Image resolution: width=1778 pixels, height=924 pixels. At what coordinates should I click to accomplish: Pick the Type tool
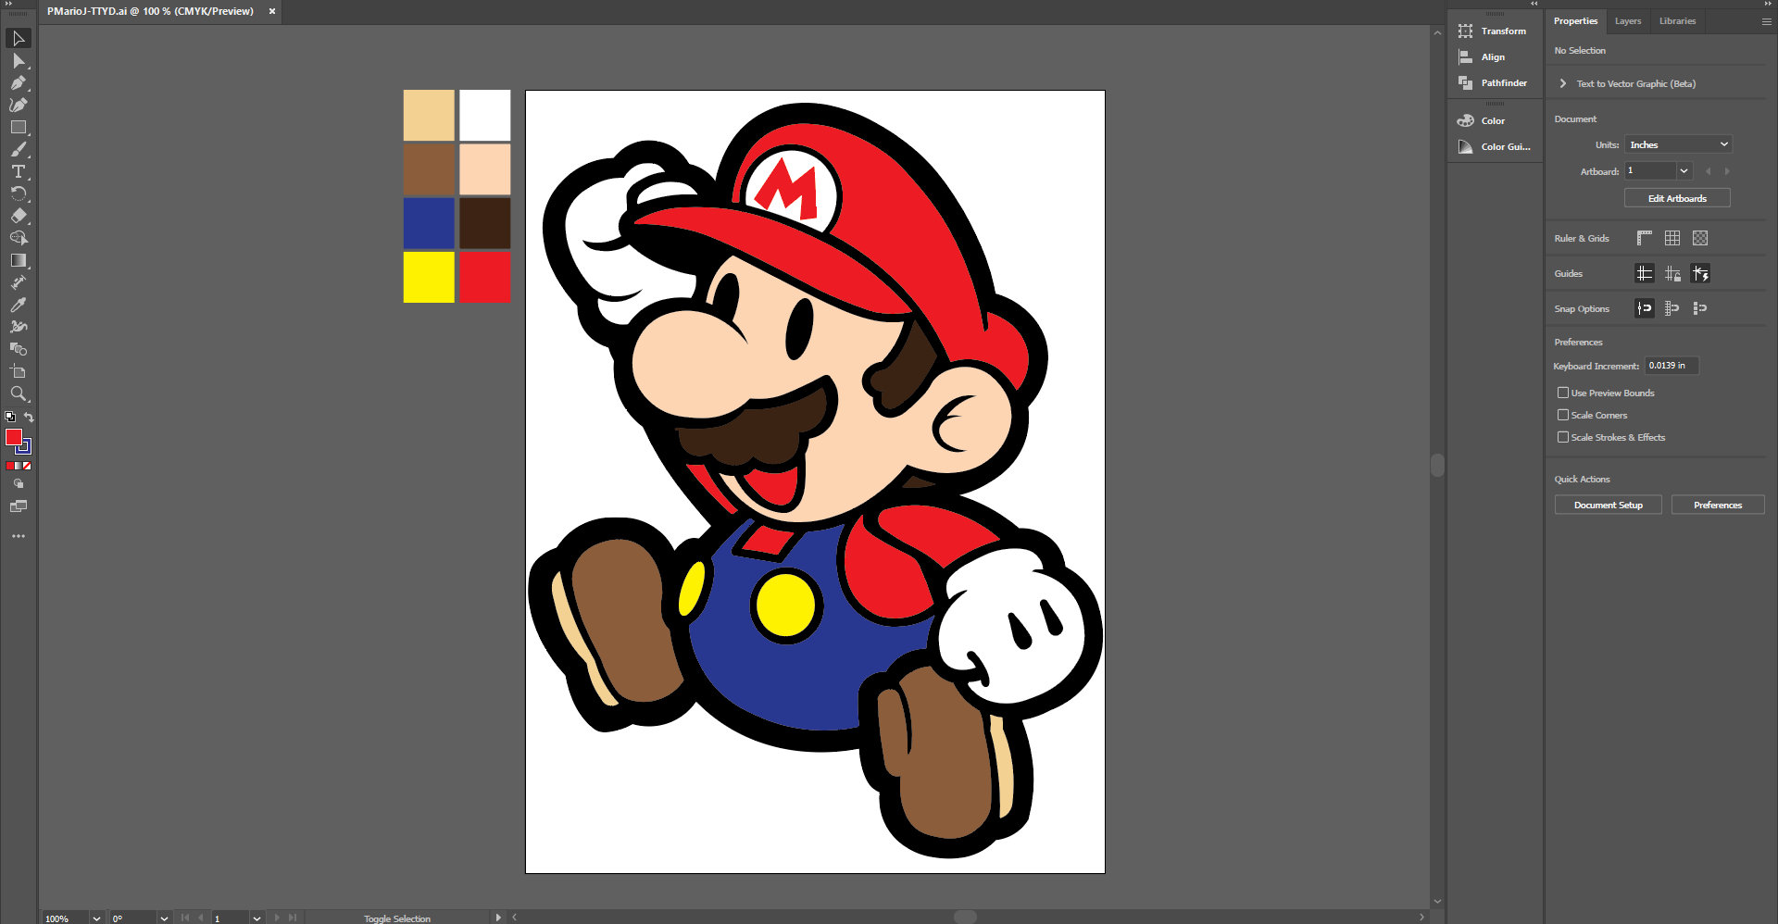(18, 171)
